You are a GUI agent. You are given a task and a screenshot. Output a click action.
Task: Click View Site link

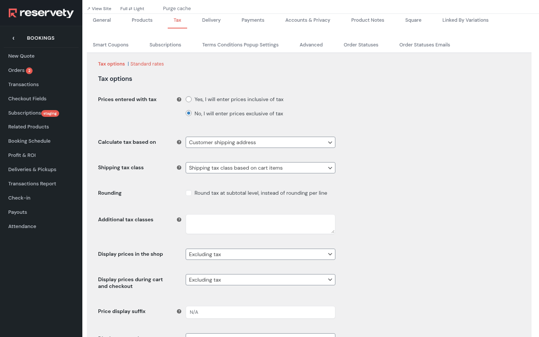(x=99, y=9)
